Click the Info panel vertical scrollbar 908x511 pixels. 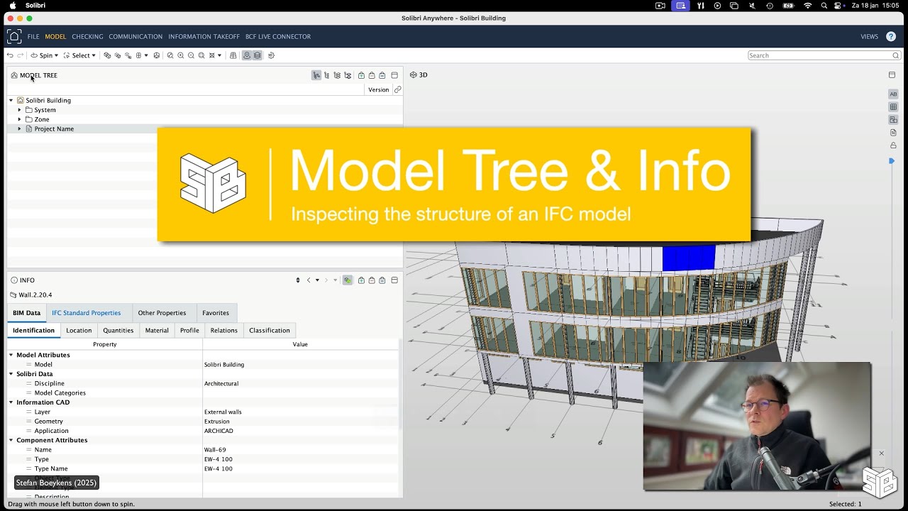pyautogui.click(x=400, y=383)
